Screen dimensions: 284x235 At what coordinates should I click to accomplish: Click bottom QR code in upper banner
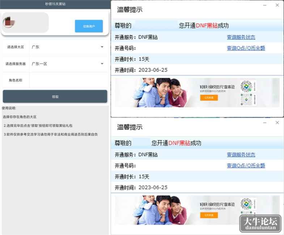point(246,99)
